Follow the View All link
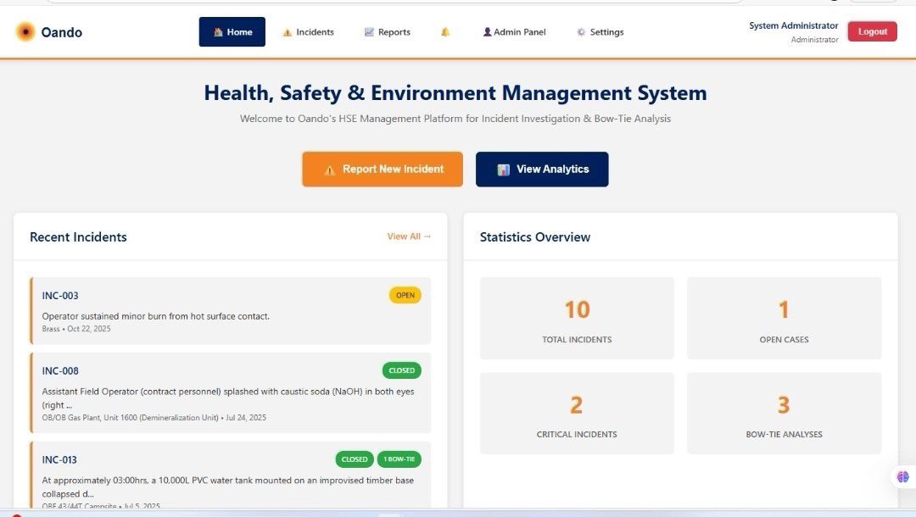 coord(409,236)
